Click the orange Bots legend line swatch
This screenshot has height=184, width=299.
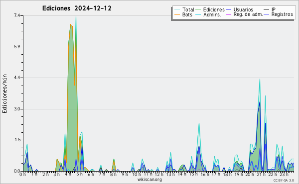coord(177,14)
